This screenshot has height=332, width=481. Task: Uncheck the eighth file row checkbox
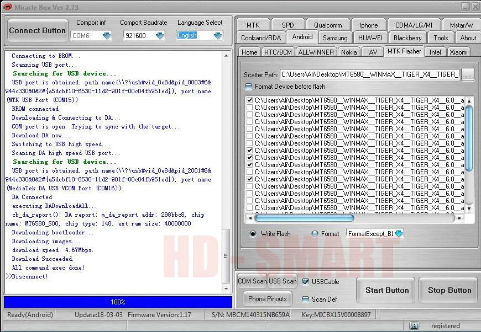click(x=250, y=150)
